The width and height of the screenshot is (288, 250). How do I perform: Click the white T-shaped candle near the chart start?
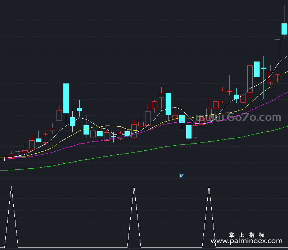pyautogui.click(x=18, y=154)
